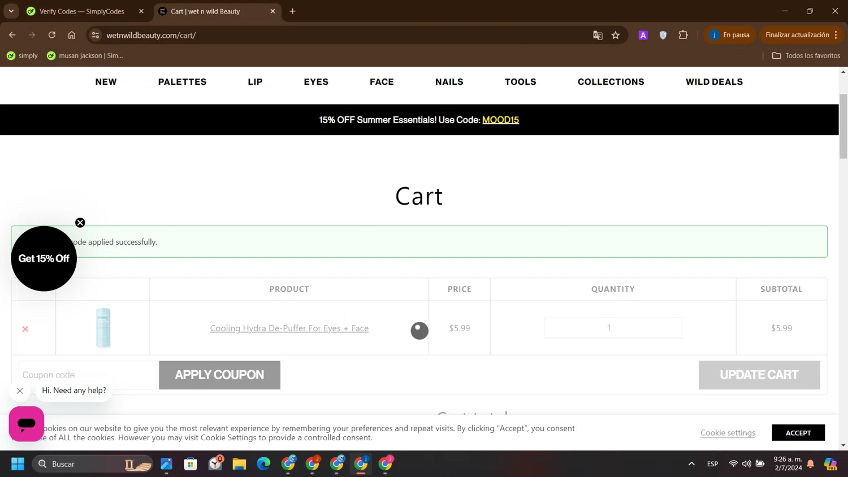Open profile 'En pausa' button
The width and height of the screenshot is (848, 477).
pyautogui.click(x=729, y=35)
